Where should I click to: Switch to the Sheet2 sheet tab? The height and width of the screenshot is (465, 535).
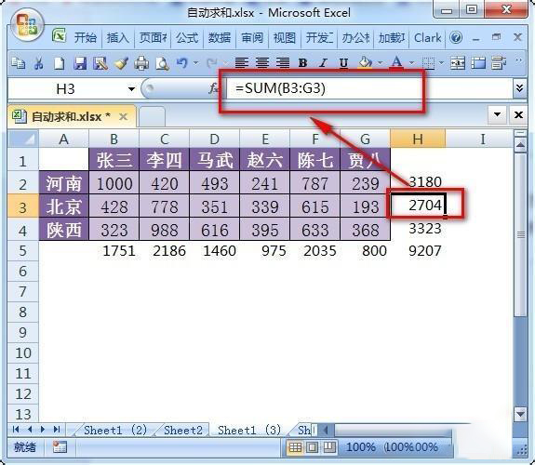pos(183,431)
